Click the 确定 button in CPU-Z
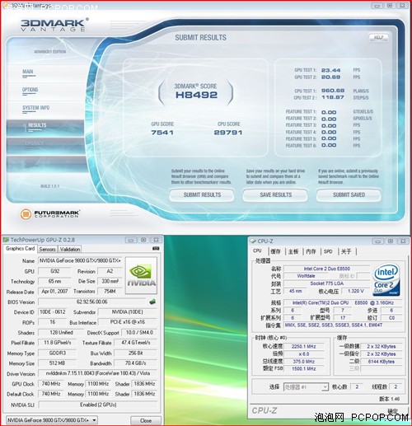The height and width of the screenshot is (426, 412). (x=393, y=411)
